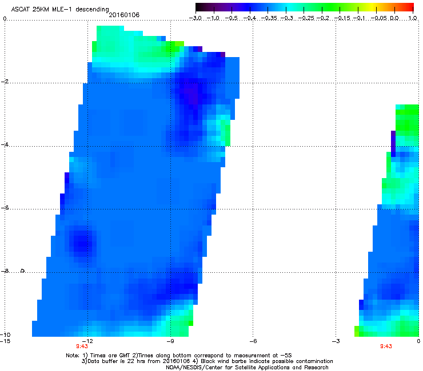
Task: Click the colorbar label -0.3
Action: click(x=286, y=18)
